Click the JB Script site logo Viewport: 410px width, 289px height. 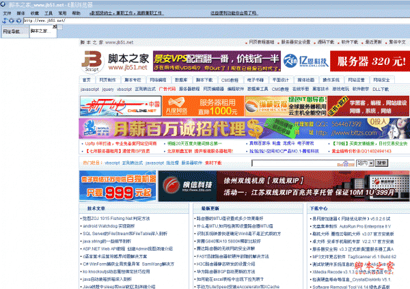point(92,61)
